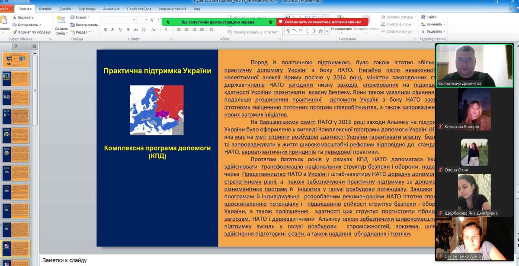Select the left brace shape in gallery
The width and height of the screenshot is (519, 266).
click(308, 31)
